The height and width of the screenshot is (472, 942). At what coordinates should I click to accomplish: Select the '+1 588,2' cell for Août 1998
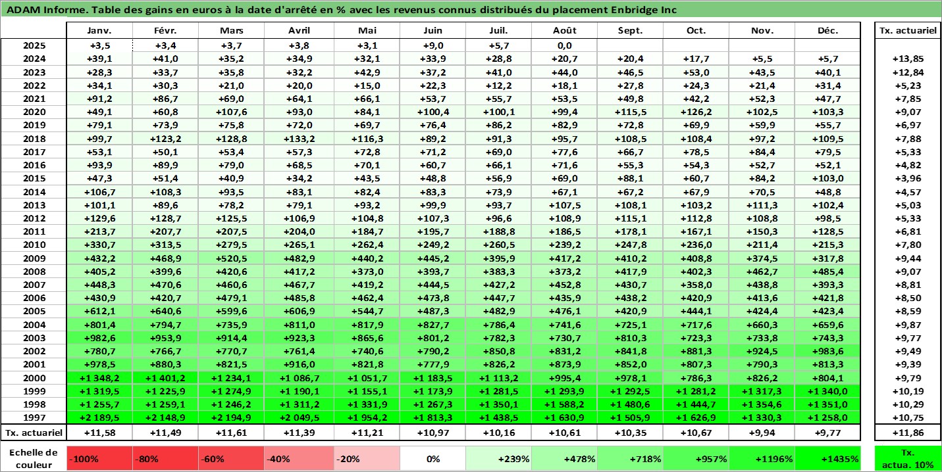(x=564, y=404)
